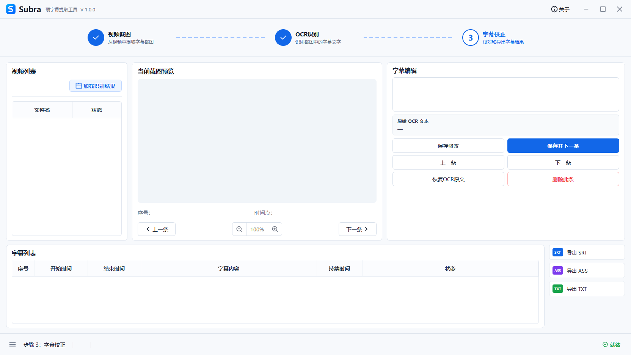
Task: Zoom in the screenshot preview
Action: (x=275, y=229)
